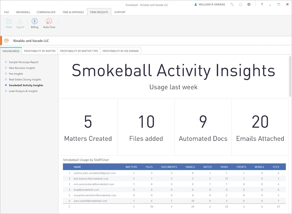Select the DASHBOARDS tab
Image resolution: width=292 pixels, height=214 pixels.
coord(11,51)
